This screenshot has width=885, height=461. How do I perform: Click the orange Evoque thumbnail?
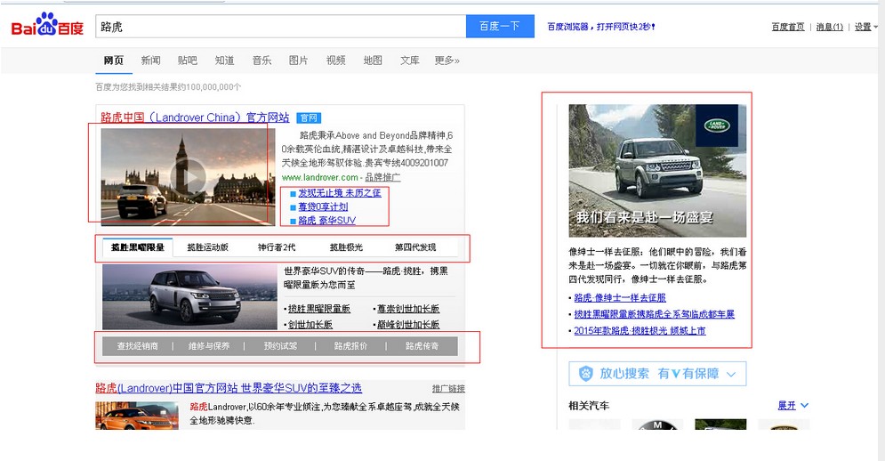[x=137, y=416]
